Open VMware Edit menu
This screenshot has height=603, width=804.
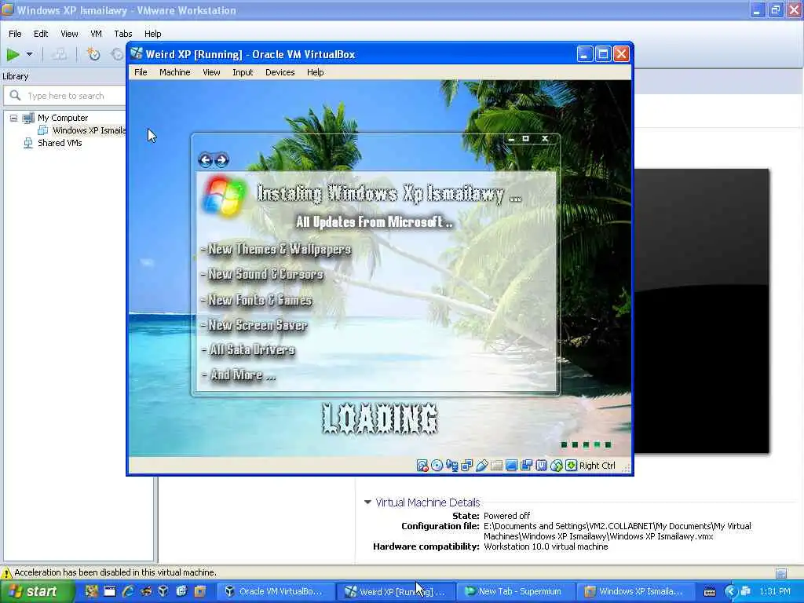[x=41, y=34]
